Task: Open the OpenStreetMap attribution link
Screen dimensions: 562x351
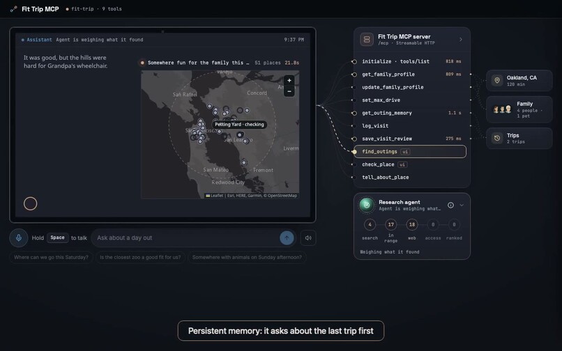Action: pyautogui.click(x=282, y=196)
